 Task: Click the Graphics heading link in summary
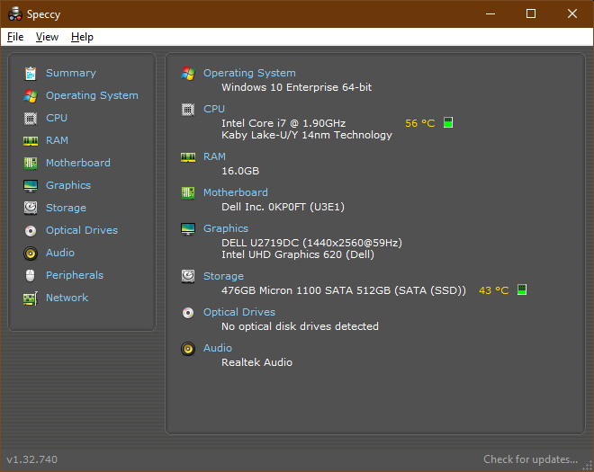[226, 228]
